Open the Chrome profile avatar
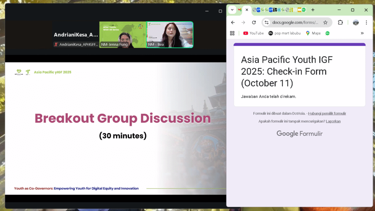Image resolution: width=375 pixels, height=211 pixels. [x=356, y=22]
